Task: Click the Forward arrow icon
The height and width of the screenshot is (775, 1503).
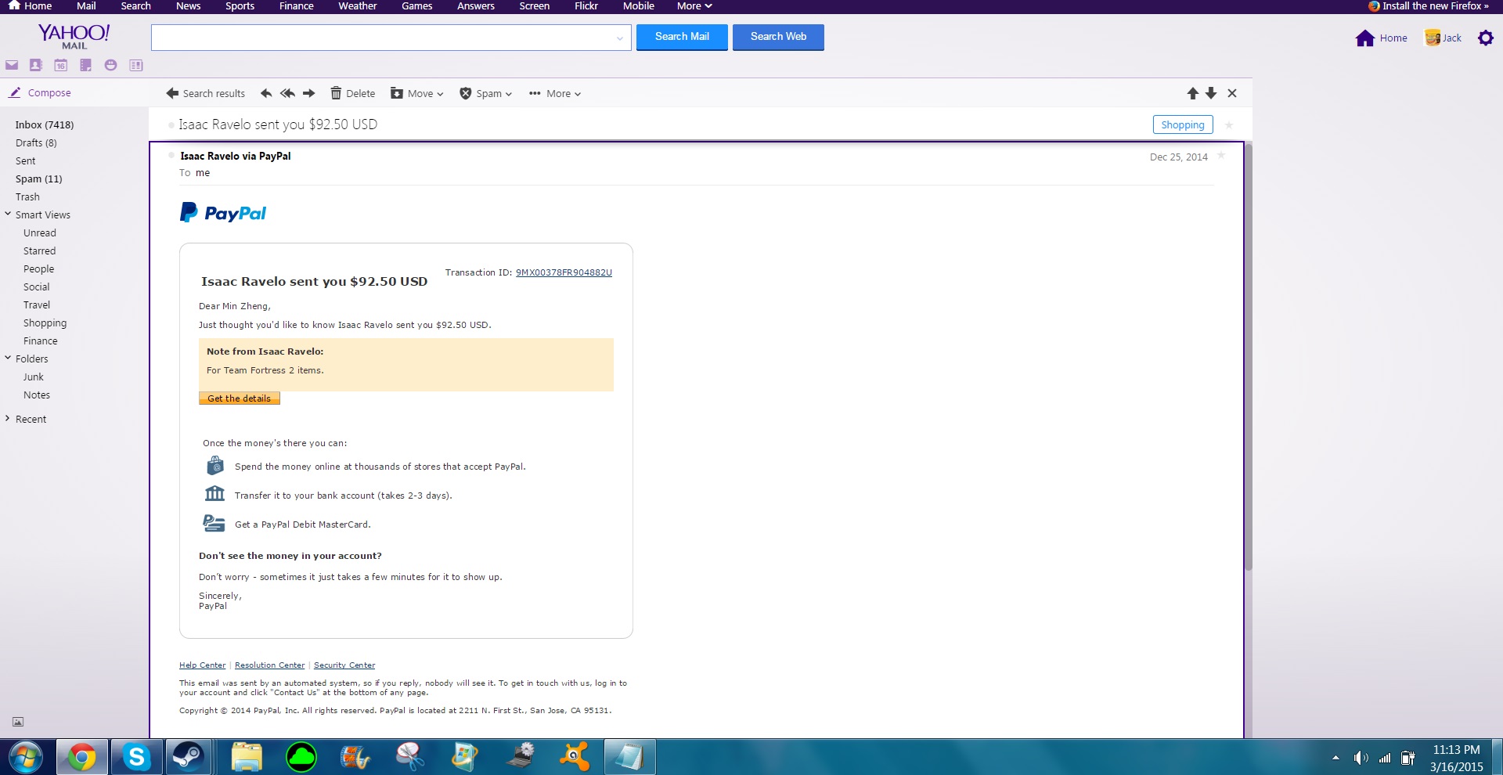Action: click(309, 93)
